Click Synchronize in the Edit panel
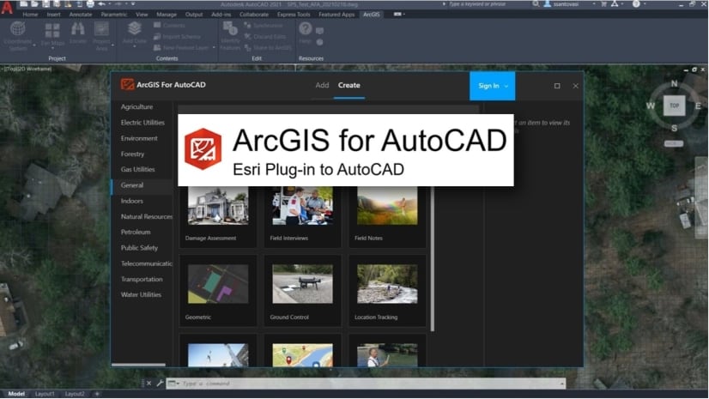The image size is (709, 399). click(264, 25)
